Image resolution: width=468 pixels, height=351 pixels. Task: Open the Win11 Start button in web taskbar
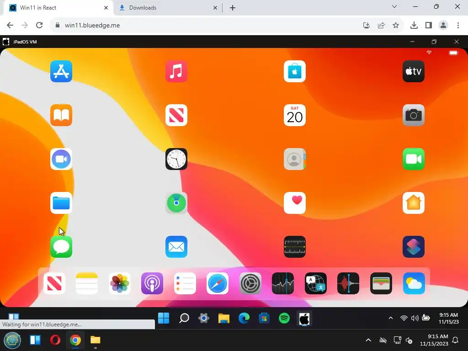(x=164, y=318)
